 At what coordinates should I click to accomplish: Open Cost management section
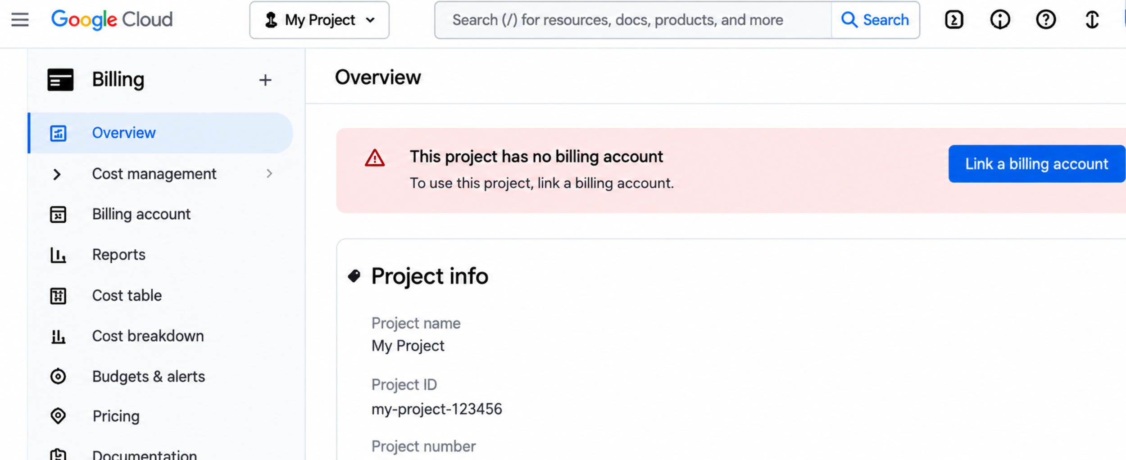(x=154, y=174)
